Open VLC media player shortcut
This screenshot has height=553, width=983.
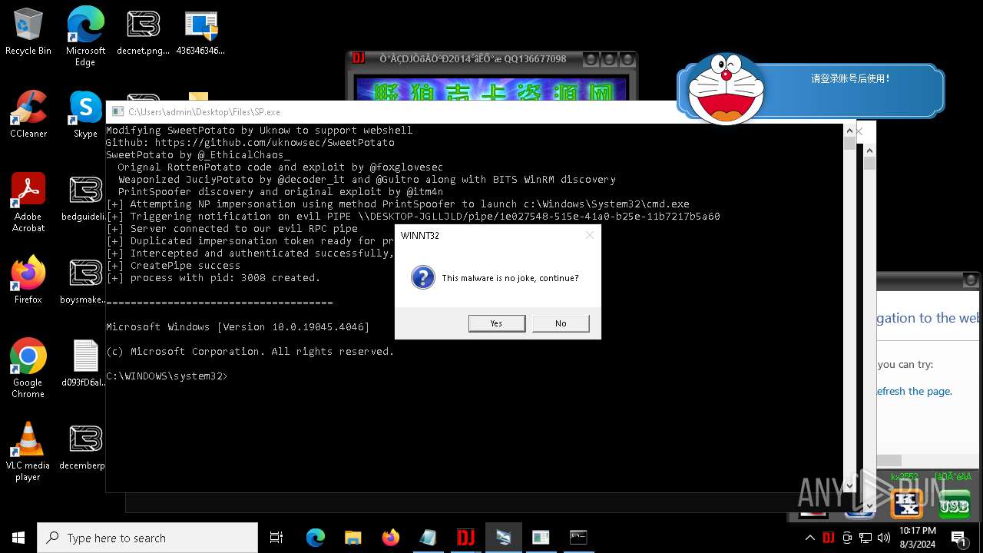pyautogui.click(x=28, y=451)
